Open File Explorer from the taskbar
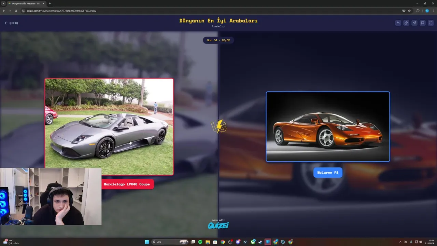Image resolution: width=437 pixels, height=246 pixels. point(208,242)
